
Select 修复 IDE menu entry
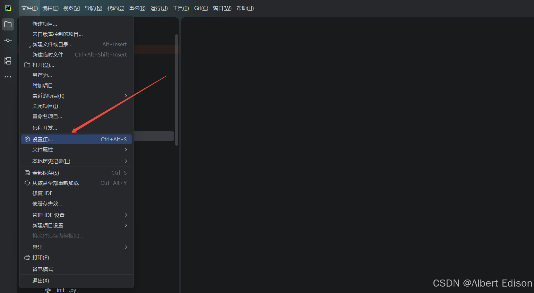(x=76, y=193)
